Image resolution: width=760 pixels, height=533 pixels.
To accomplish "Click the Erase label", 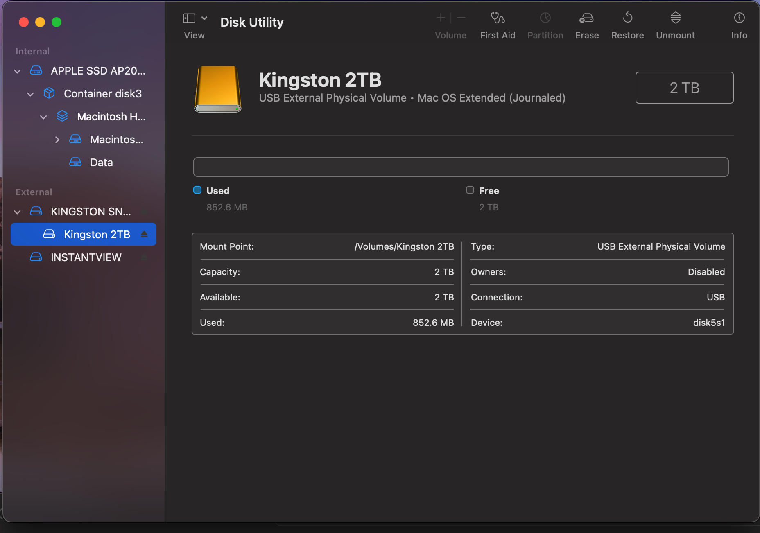I will pos(587,35).
